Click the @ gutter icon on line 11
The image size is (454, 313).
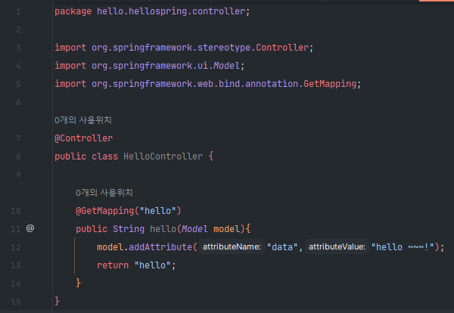point(30,228)
